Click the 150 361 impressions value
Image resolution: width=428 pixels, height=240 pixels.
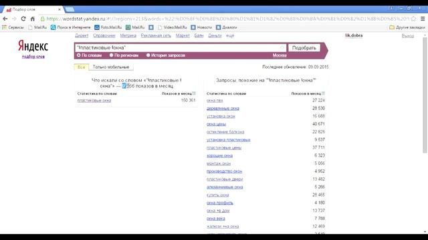click(x=189, y=101)
